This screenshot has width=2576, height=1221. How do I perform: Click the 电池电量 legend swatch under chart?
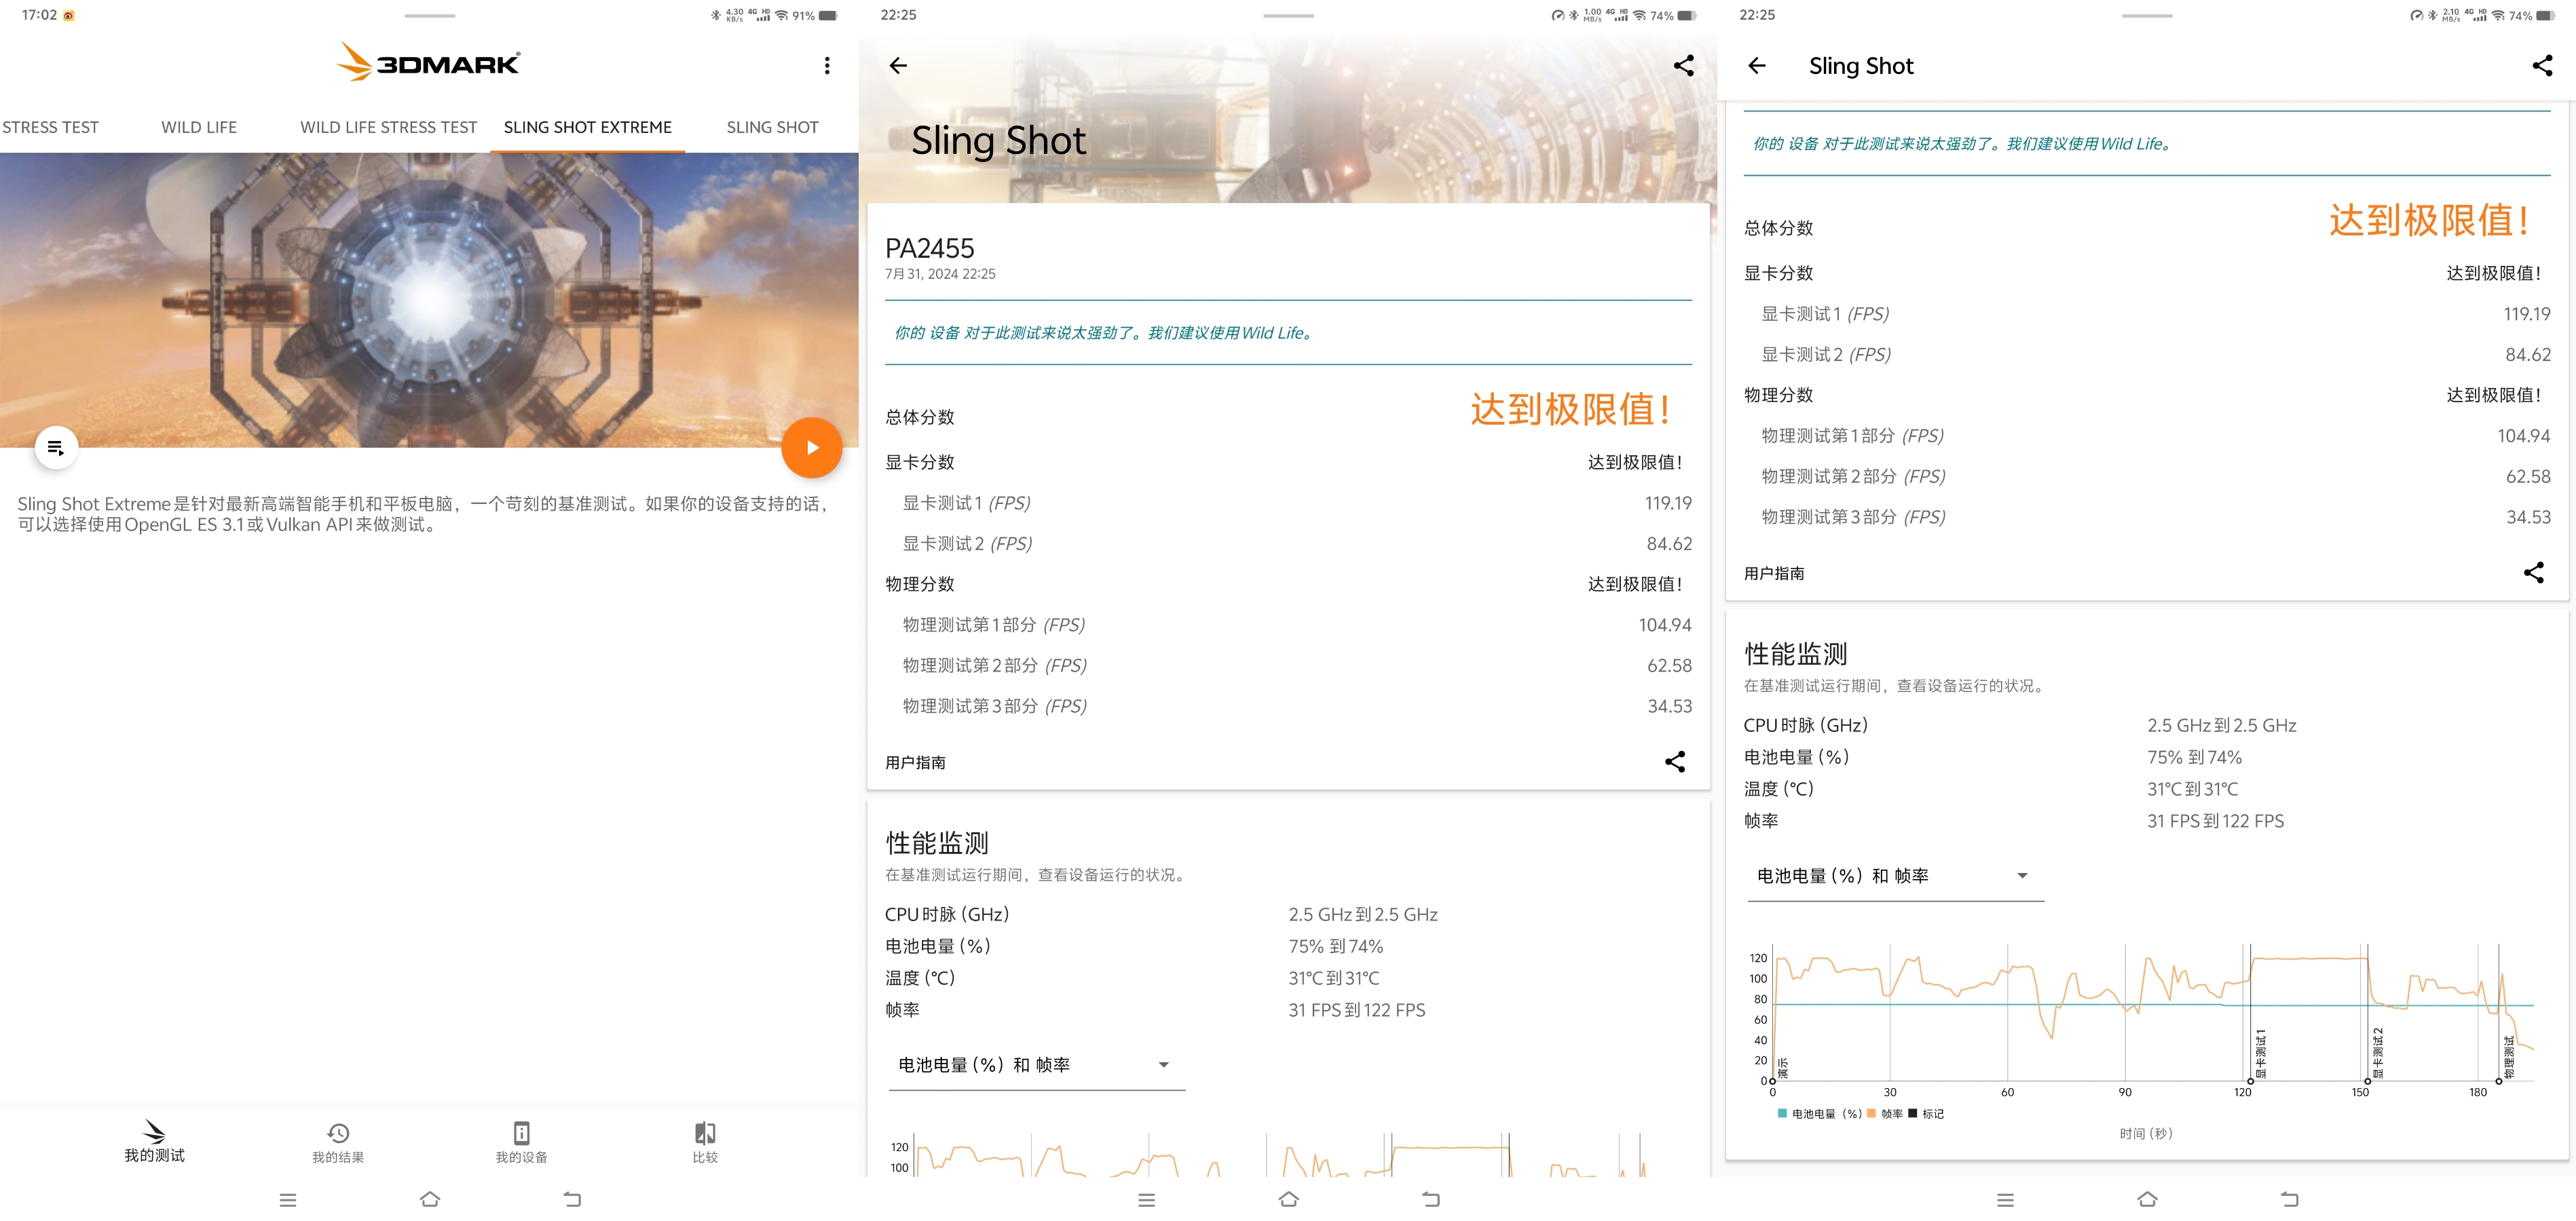(1782, 1113)
